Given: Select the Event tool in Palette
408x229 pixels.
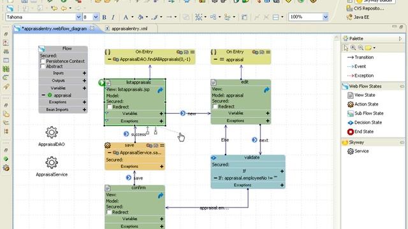Looking at the screenshot, I should coord(356,66).
